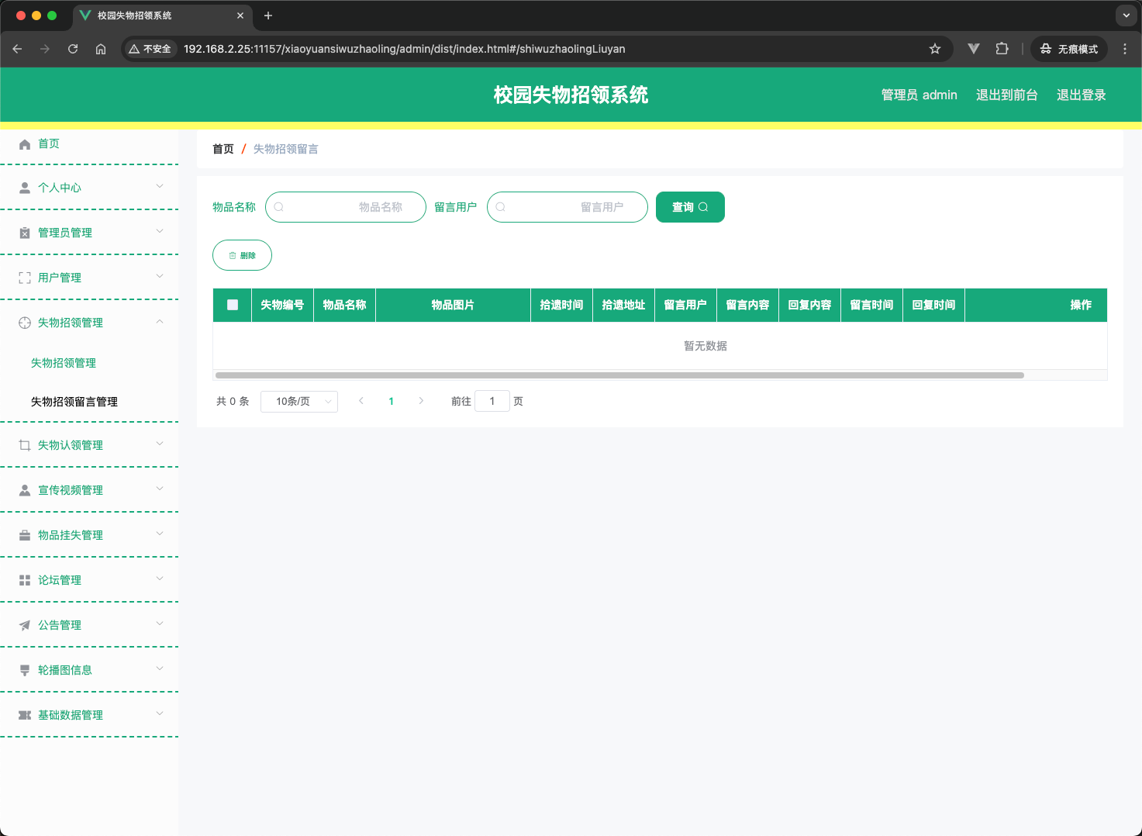Go back using browser back arrow
The image size is (1142, 836).
(x=17, y=49)
